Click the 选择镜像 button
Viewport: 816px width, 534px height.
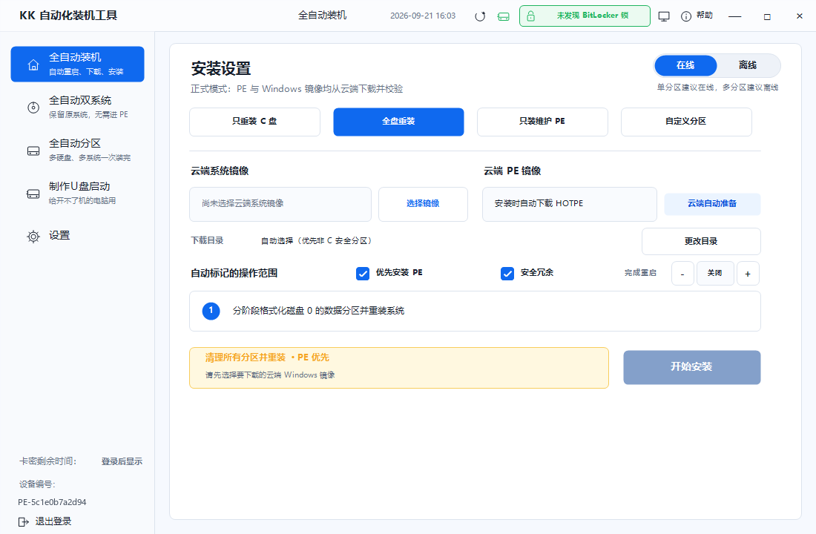tap(423, 204)
